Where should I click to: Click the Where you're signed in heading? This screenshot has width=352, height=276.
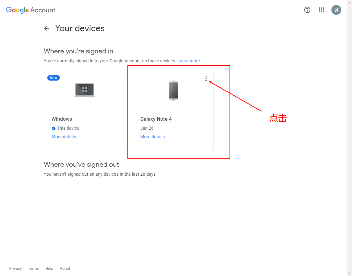click(x=78, y=51)
